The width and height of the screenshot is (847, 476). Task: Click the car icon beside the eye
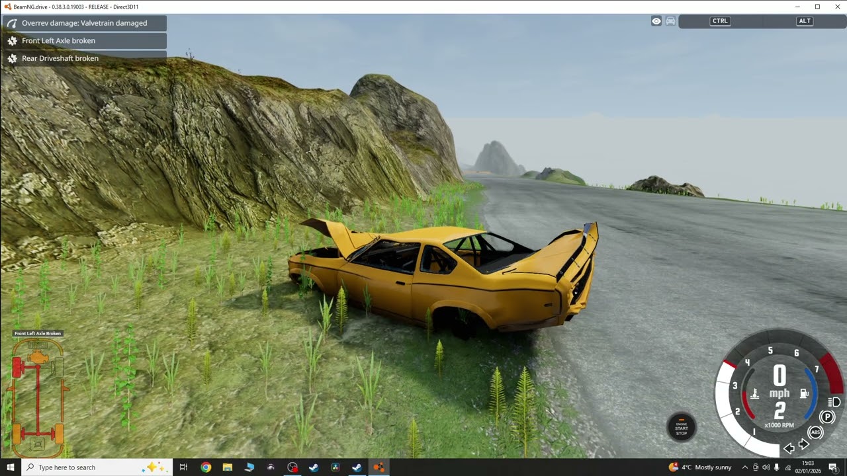coord(670,21)
